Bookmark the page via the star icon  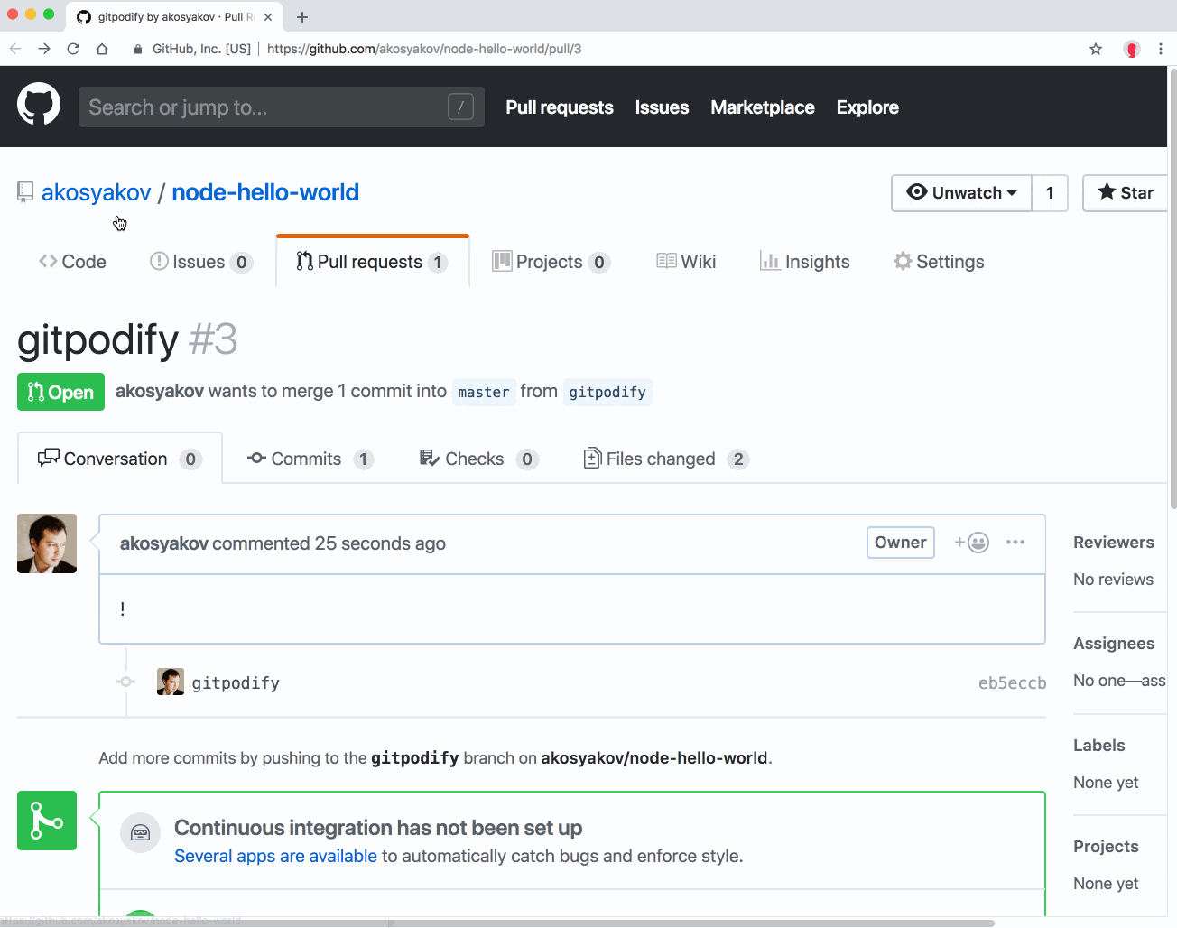(x=1095, y=48)
